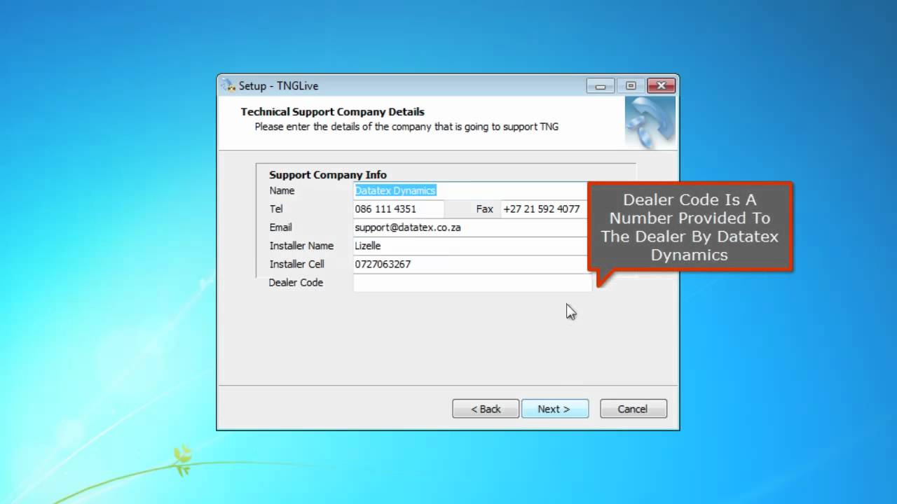Close the Setup - TNGLive window
This screenshot has height=504, width=897.
661,85
